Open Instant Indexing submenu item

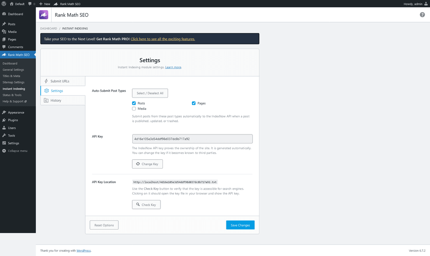(x=14, y=89)
